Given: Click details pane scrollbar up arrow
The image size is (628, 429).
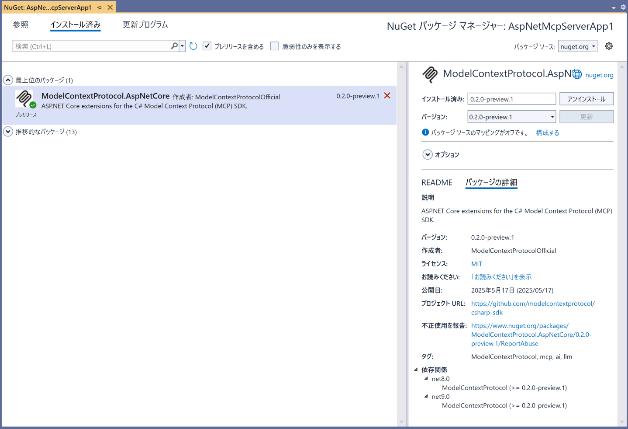Looking at the screenshot, I should 622,67.
